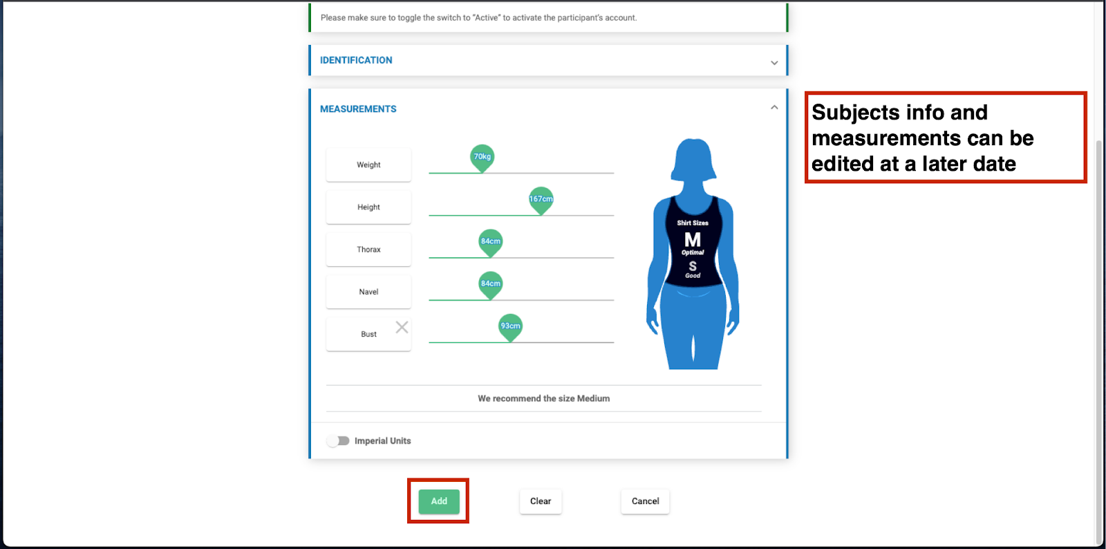Click the activate participant account notice
Viewport: 1106px width, 549px height.
coord(478,18)
